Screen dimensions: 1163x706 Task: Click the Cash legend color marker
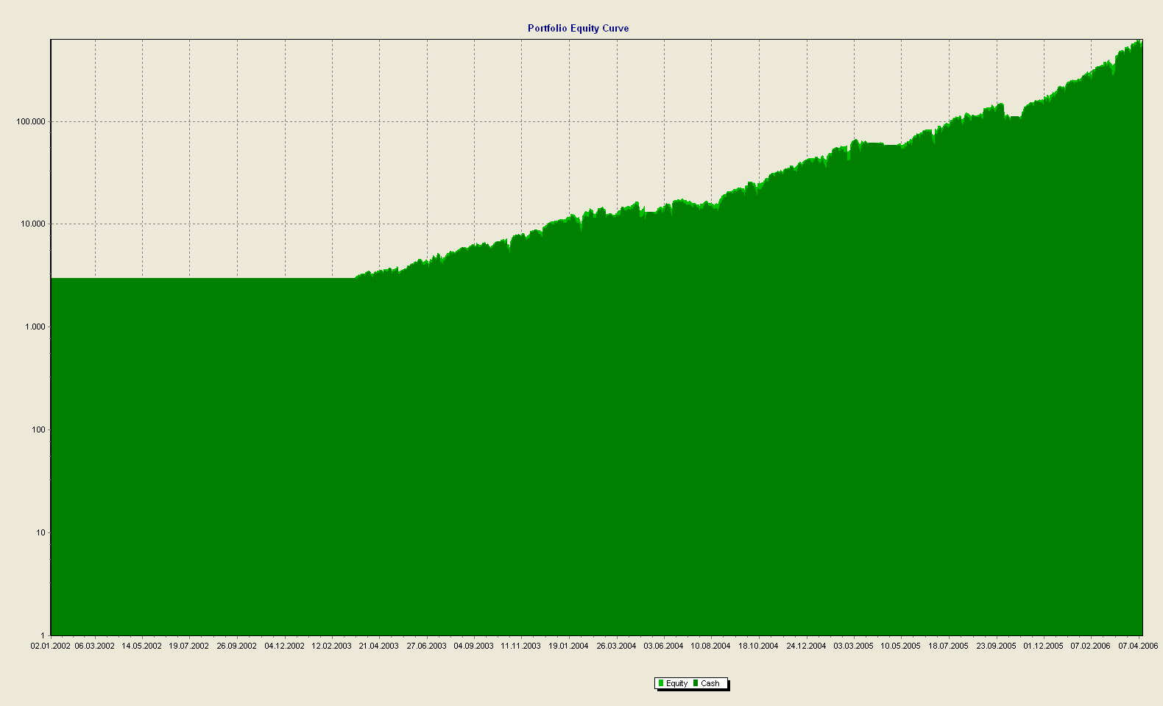pyautogui.click(x=696, y=683)
